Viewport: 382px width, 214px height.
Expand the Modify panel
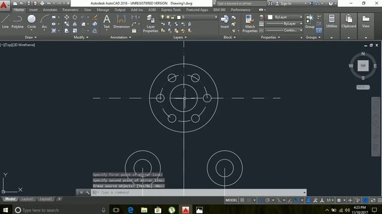pyautogui.click(x=81, y=37)
